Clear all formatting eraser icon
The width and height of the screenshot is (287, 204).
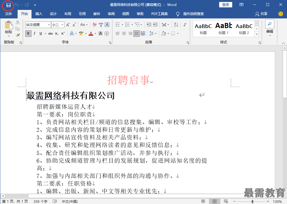95,25
